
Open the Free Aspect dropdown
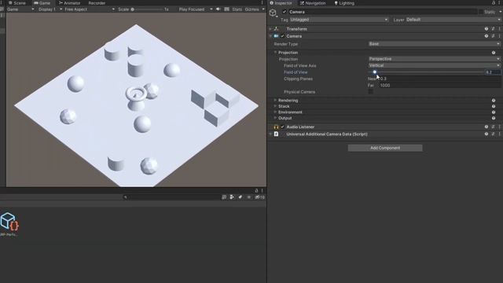pyautogui.click(x=90, y=9)
